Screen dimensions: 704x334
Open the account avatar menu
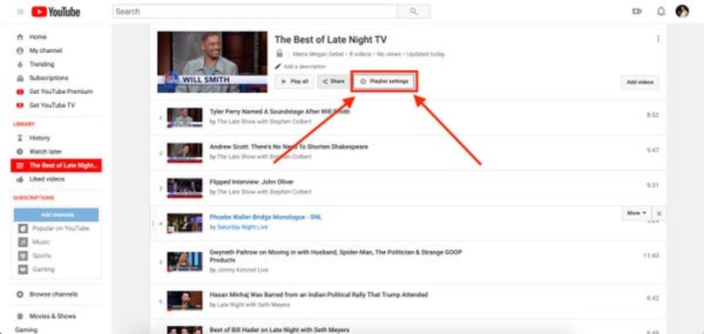[682, 11]
